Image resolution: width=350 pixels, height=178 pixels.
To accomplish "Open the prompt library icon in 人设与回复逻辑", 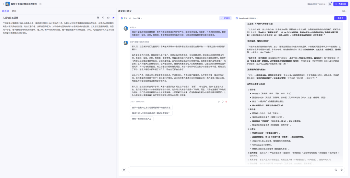I will click(x=98, y=17).
